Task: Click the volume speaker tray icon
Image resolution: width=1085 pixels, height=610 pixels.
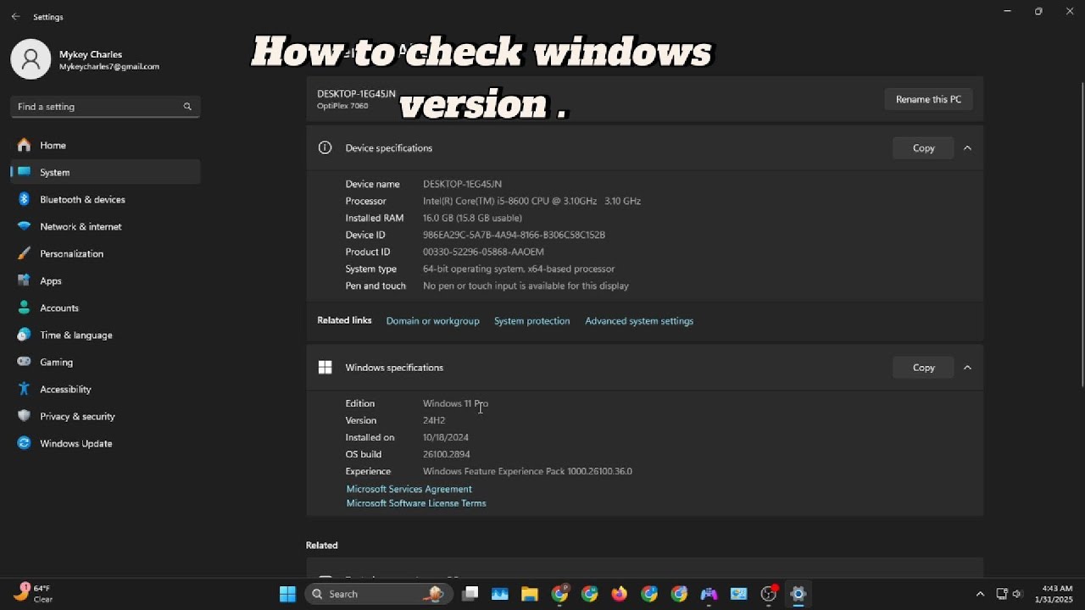Action: click(1017, 594)
